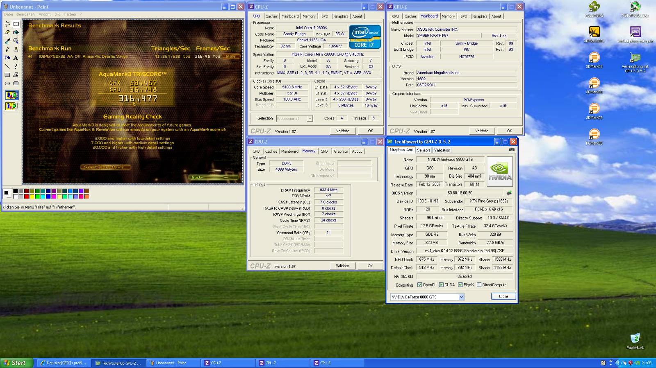Screen dimensions: 656x368
Task: Choose the Fill With Color bucket tool
Action: click(x=16, y=32)
